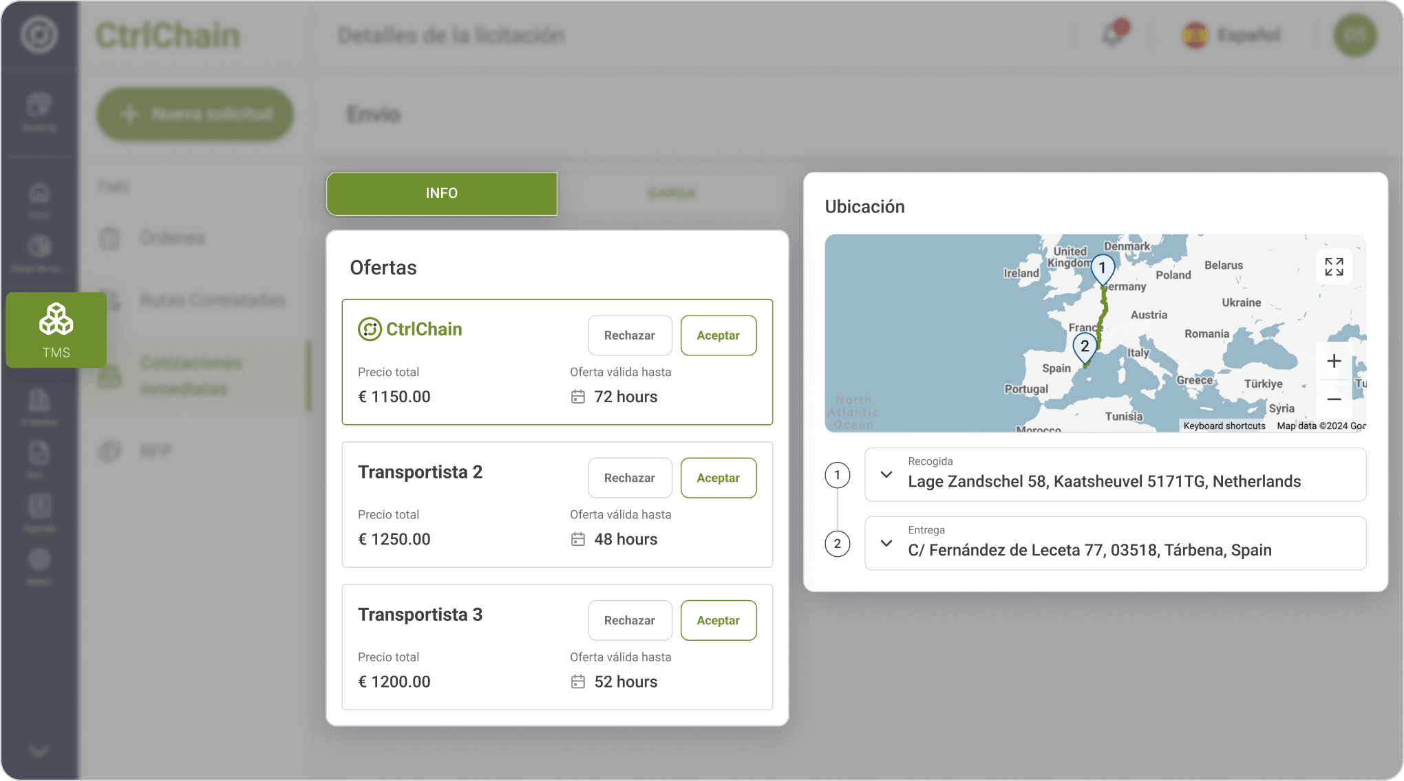The height and width of the screenshot is (781, 1404).
Task: Click map pin number 1
Action: (x=1102, y=269)
